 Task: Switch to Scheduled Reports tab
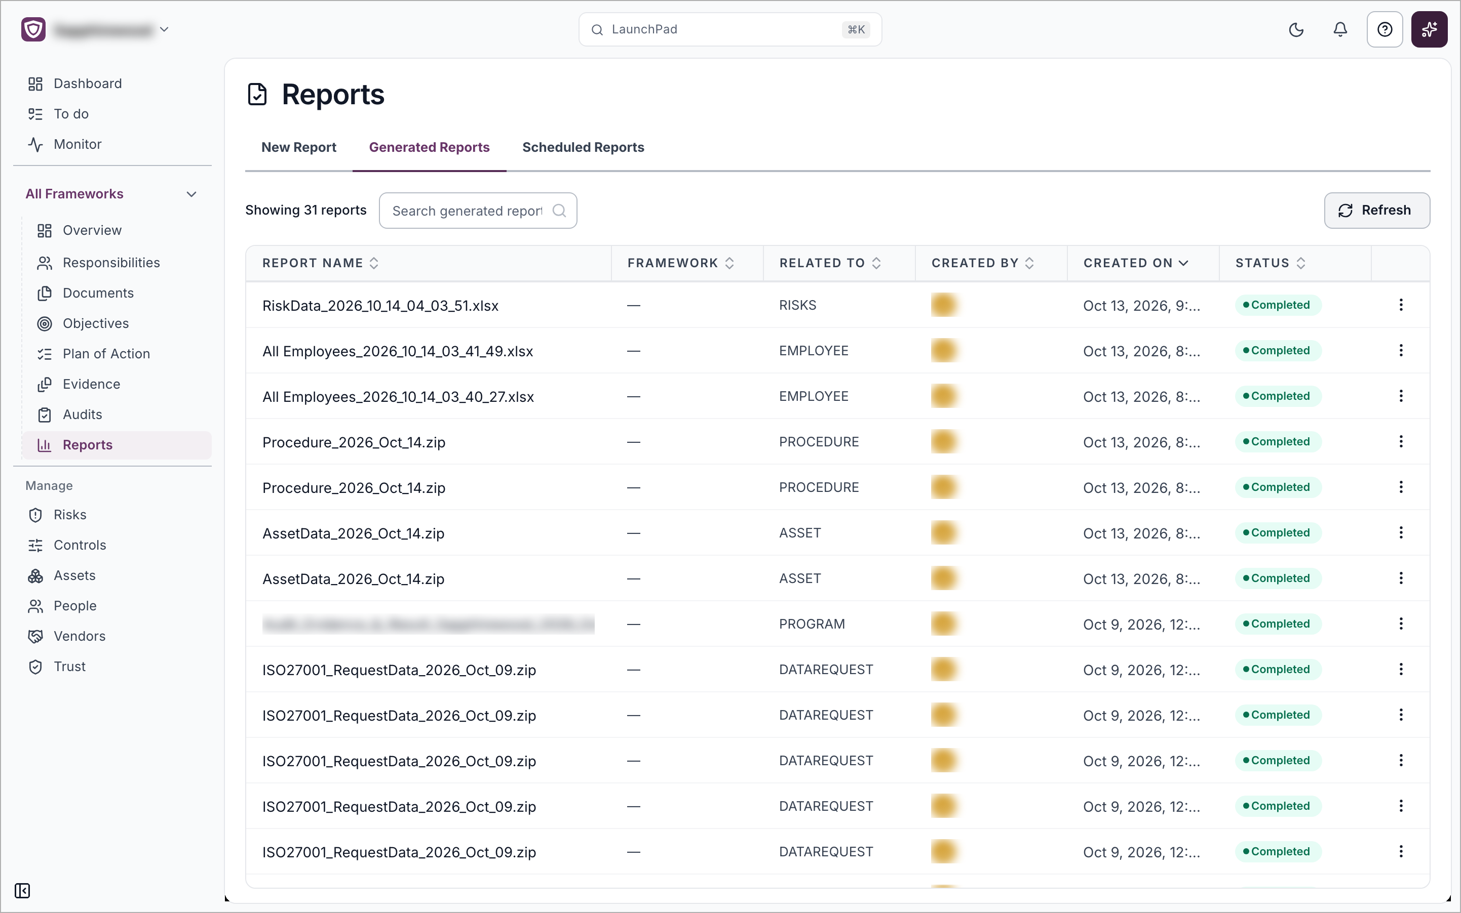583,147
